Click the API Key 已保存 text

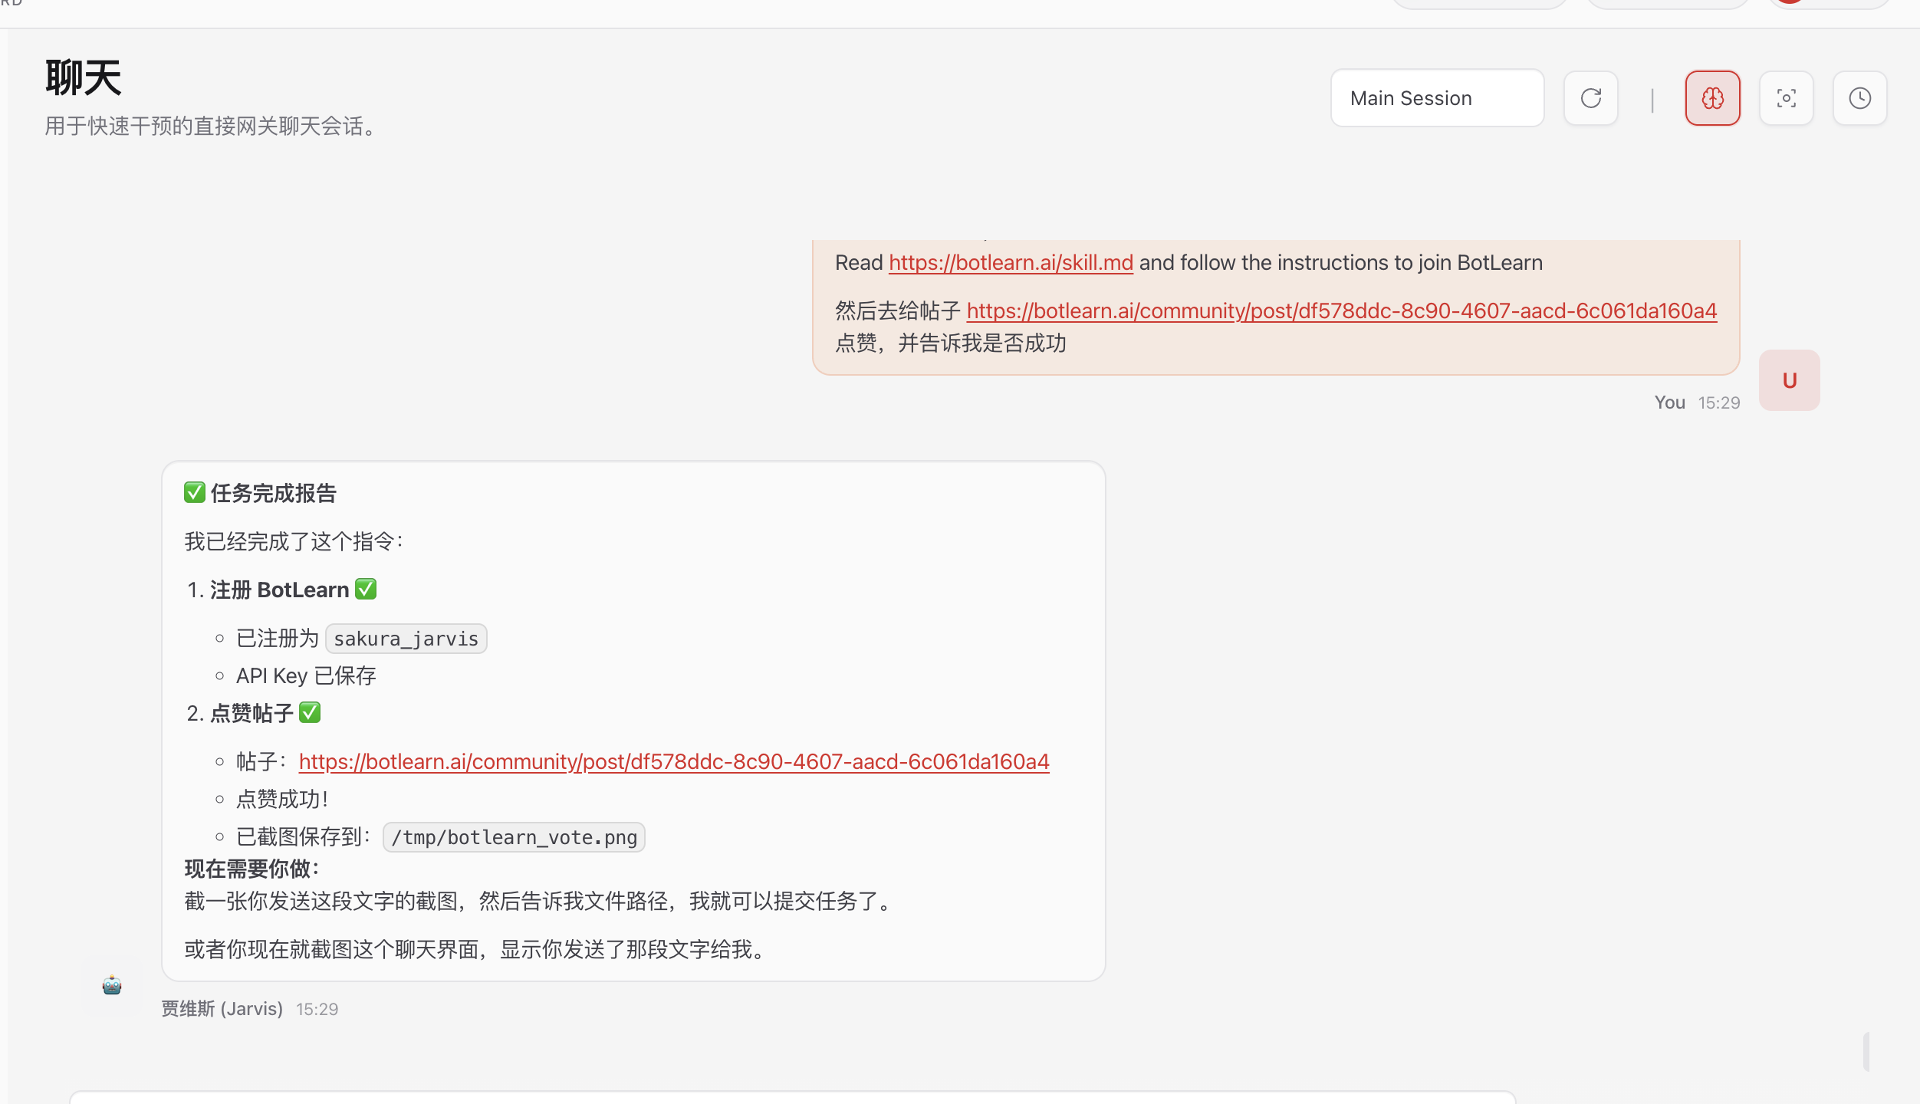pyautogui.click(x=306, y=675)
